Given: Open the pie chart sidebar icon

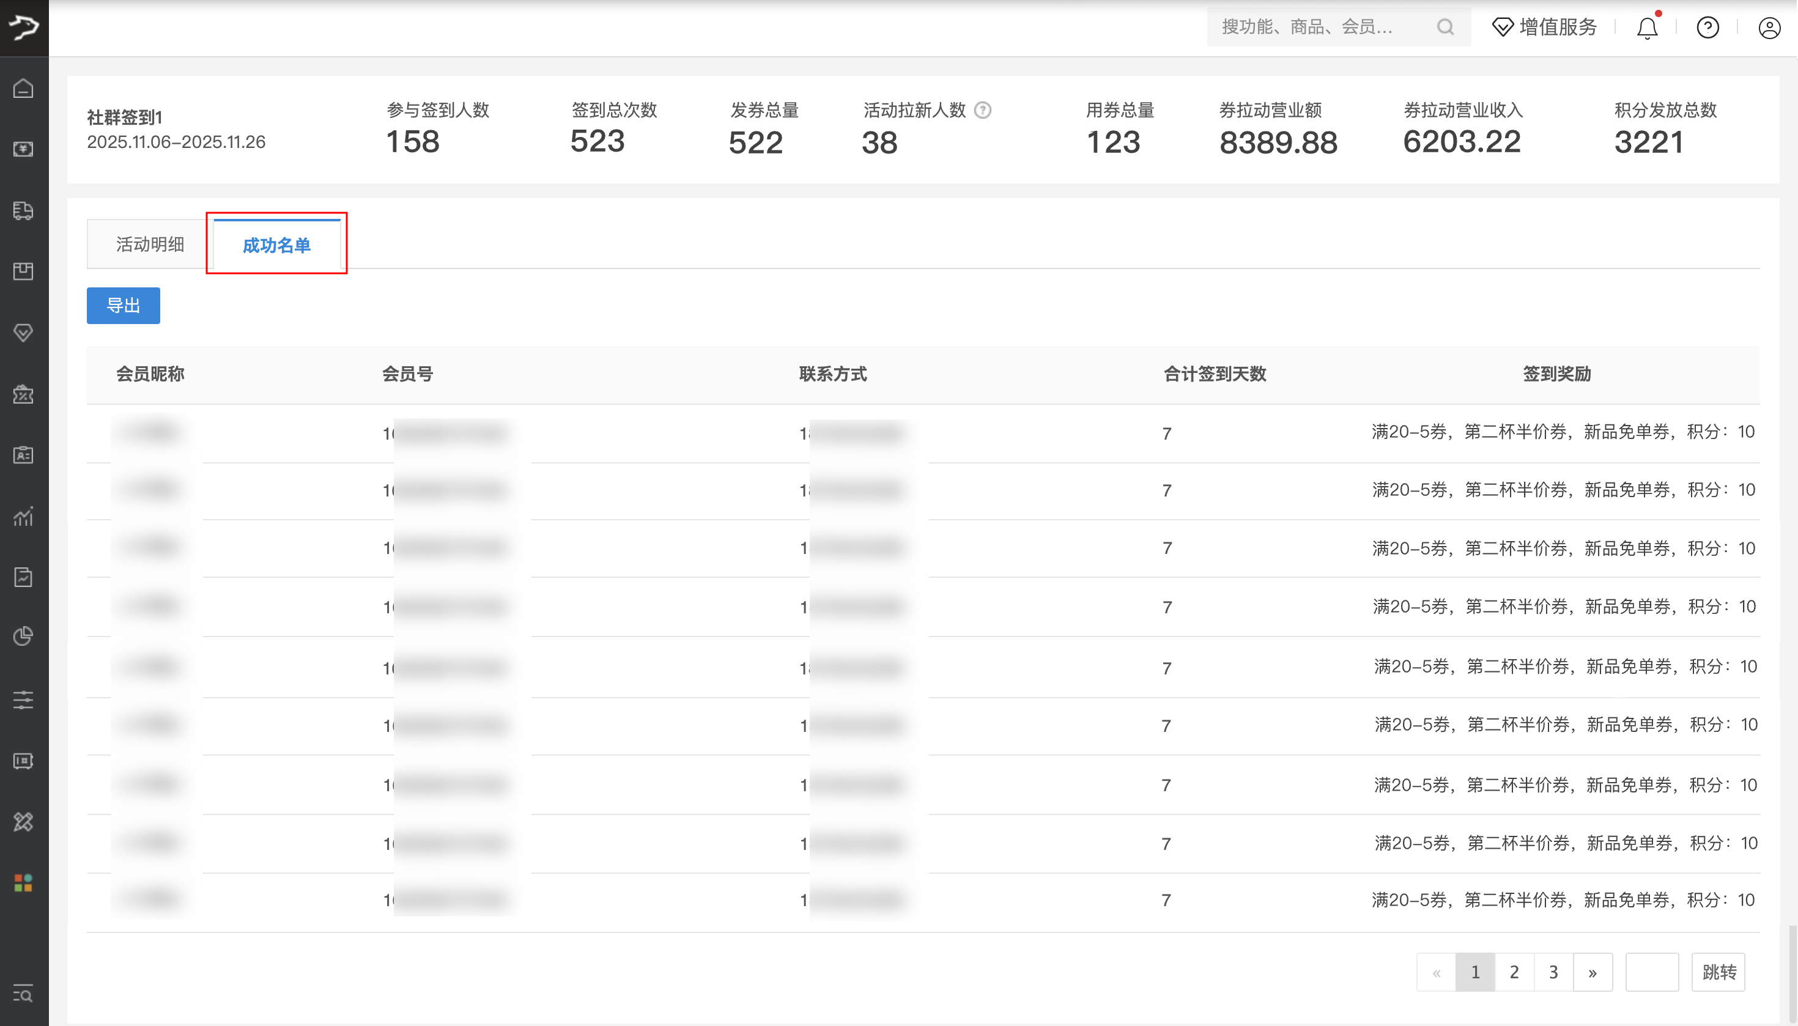Looking at the screenshot, I should pos(23,637).
